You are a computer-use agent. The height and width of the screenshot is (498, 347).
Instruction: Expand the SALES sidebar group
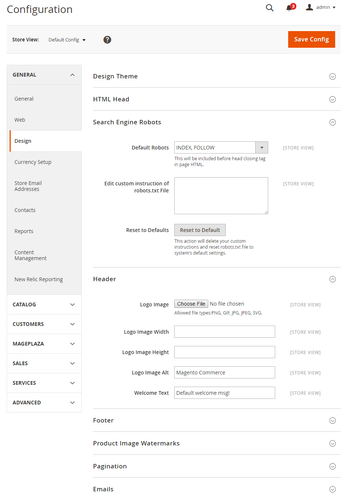pos(44,363)
